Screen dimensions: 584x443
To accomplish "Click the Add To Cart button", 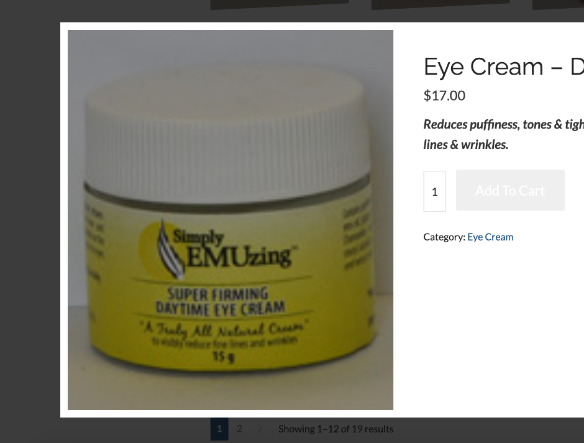I will point(510,190).
